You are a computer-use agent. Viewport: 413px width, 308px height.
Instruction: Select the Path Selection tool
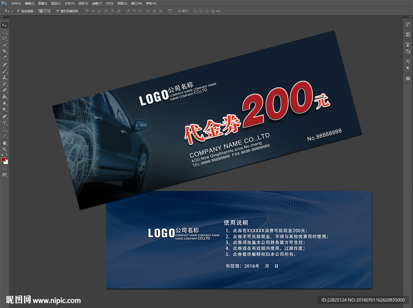[x=4, y=130]
